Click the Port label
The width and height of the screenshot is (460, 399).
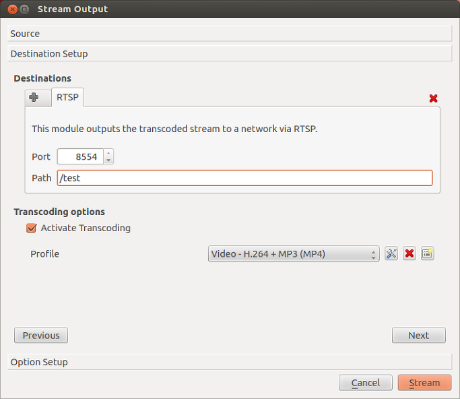tap(41, 157)
